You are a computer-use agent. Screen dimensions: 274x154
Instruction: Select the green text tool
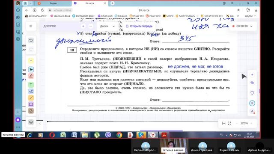(31, 85)
